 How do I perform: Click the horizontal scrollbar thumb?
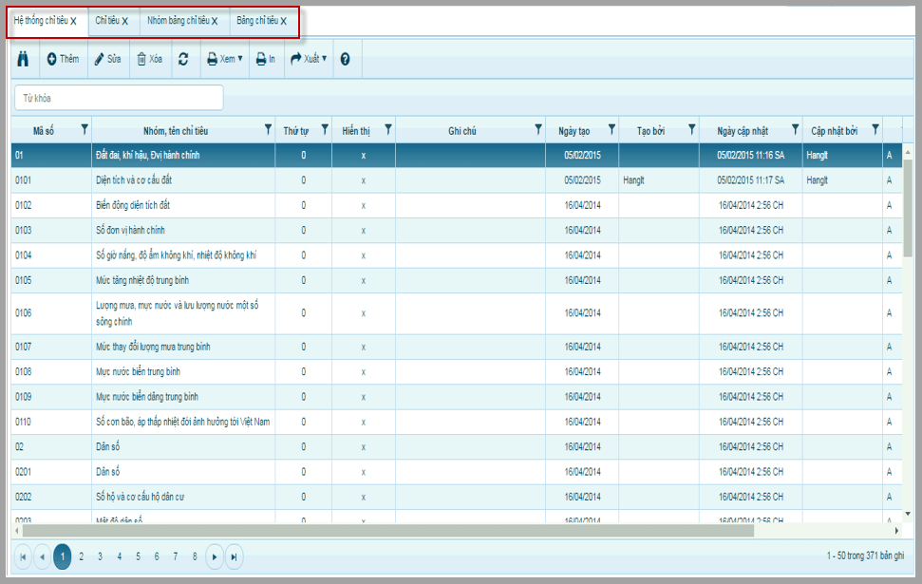click(x=388, y=531)
